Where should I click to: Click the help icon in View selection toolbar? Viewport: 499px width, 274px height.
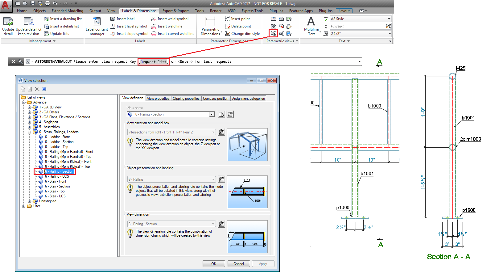pyautogui.click(x=44, y=89)
